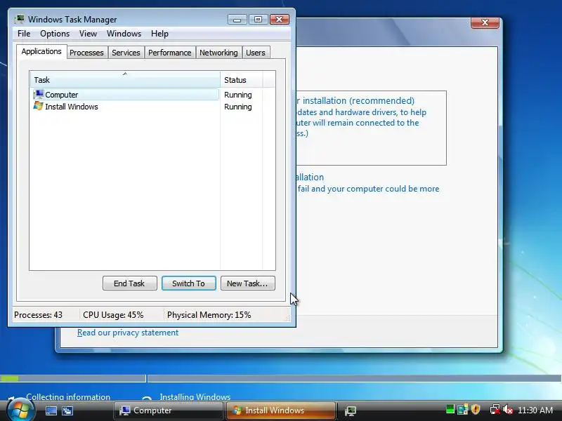Click Task Manager title bar icon

pyautogui.click(x=20, y=19)
